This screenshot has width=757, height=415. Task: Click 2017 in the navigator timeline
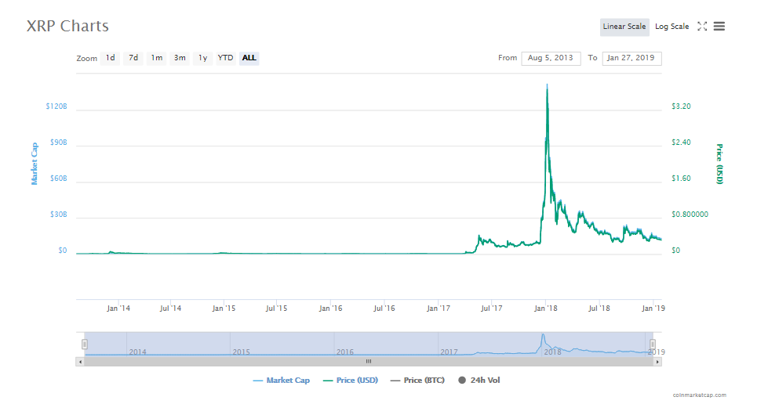pos(449,352)
